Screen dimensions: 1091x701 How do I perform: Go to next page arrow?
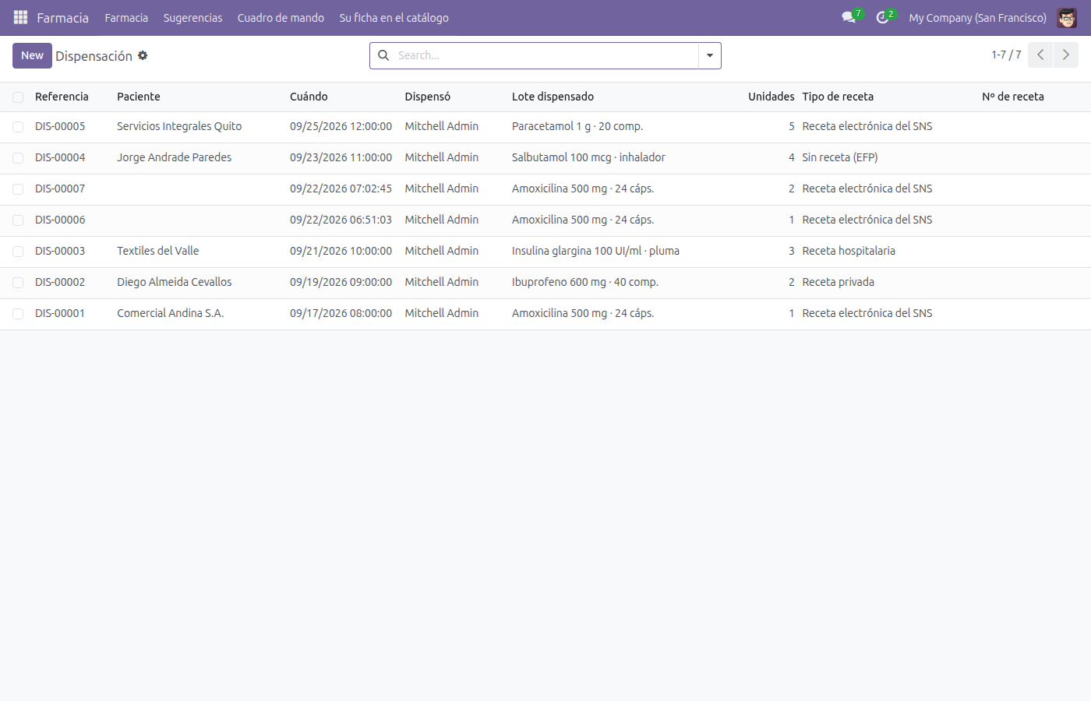tap(1065, 55)
